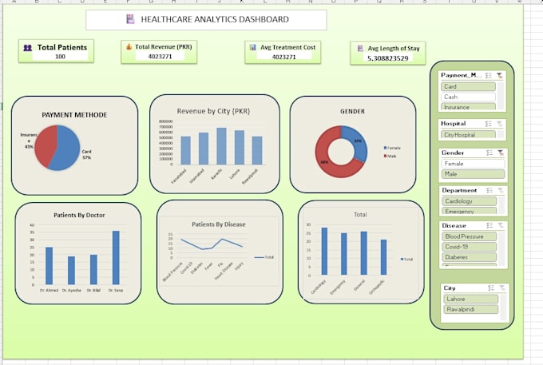Click Payment_M slicer scrollbar
Viewport: 543px width, 365px height.
coord(501,96)
